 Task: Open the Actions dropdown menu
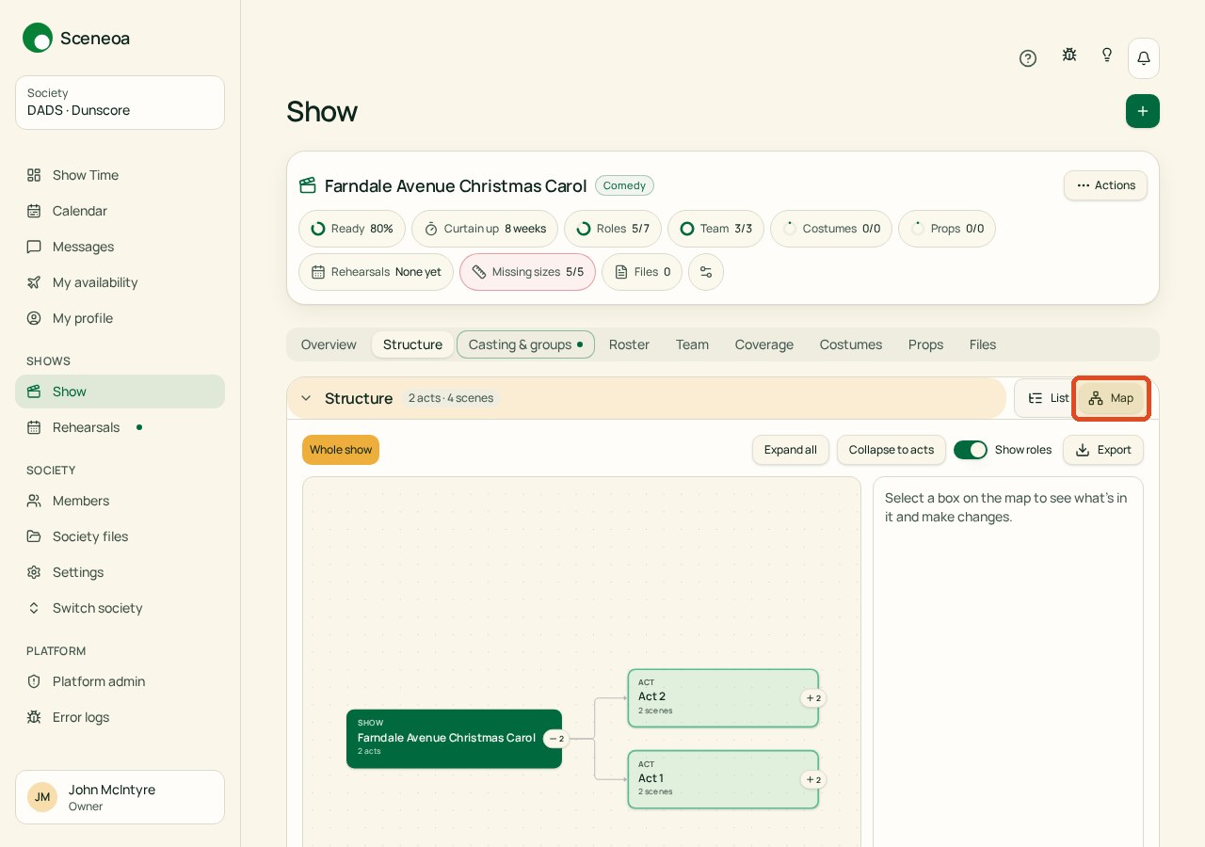point(1105,185)
